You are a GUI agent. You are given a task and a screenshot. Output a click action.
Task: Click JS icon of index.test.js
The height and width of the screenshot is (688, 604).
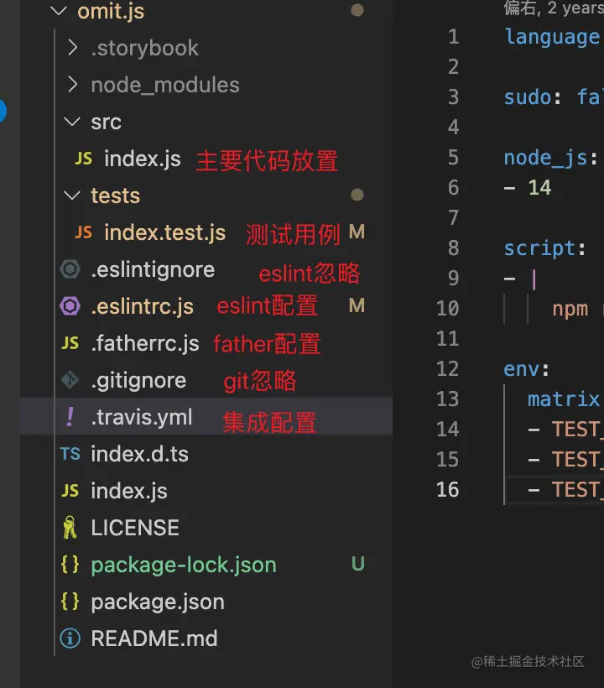(x=83, y=232)
